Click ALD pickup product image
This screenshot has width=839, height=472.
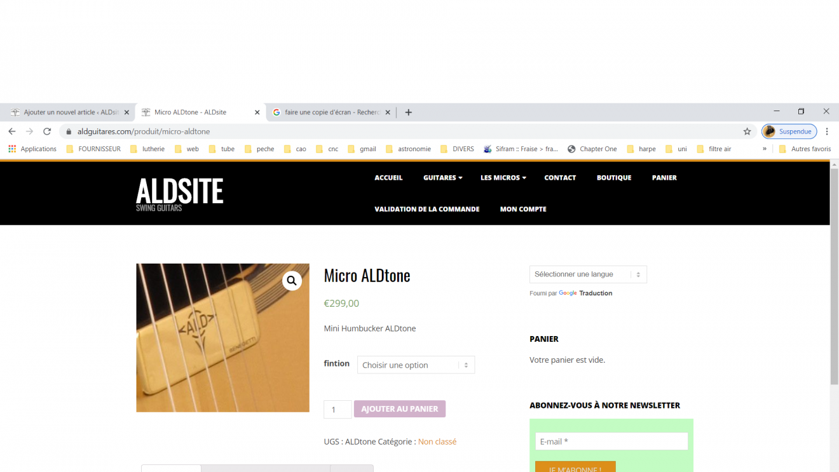222,338
